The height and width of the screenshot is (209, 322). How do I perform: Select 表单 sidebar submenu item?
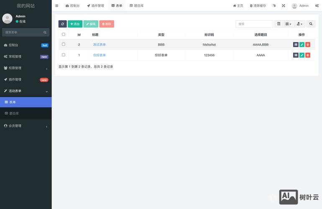pos(26,102)
